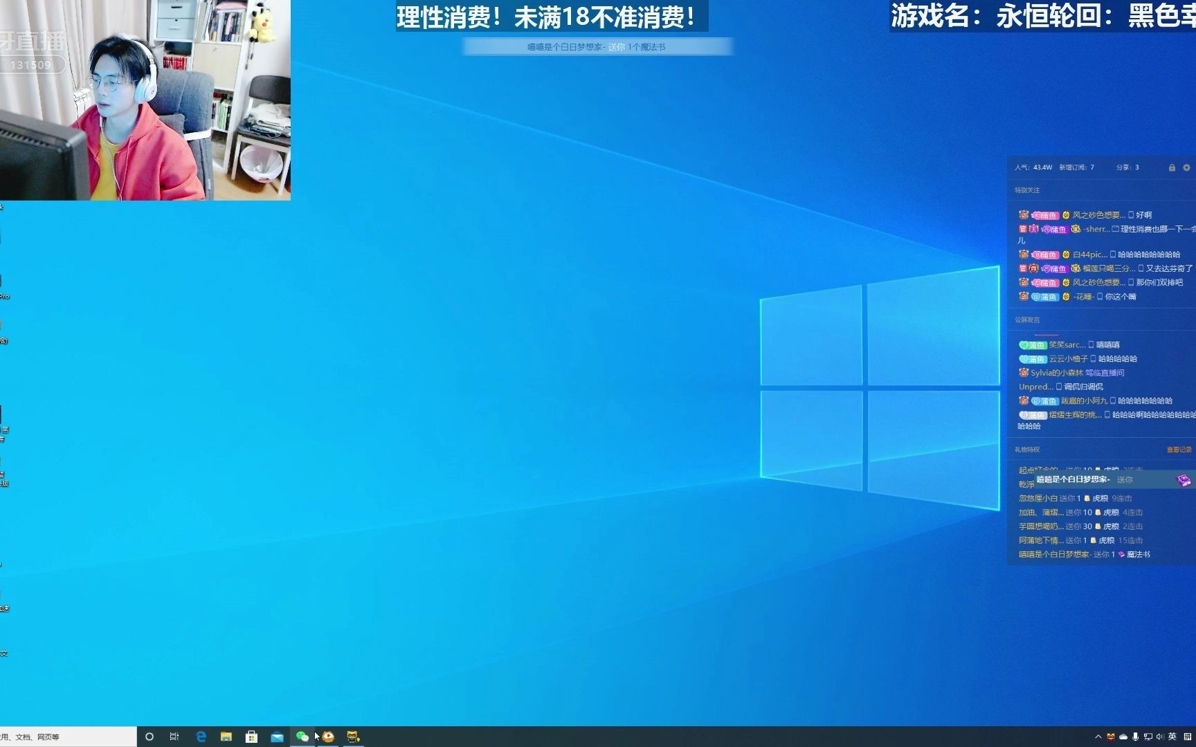
Task: Click message 又去达芬奇了
Action: tap(1169, 268)
